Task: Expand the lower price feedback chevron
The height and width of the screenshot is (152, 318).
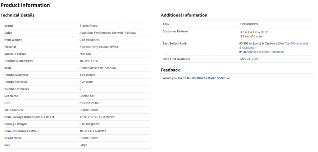Action: point(228,79)
